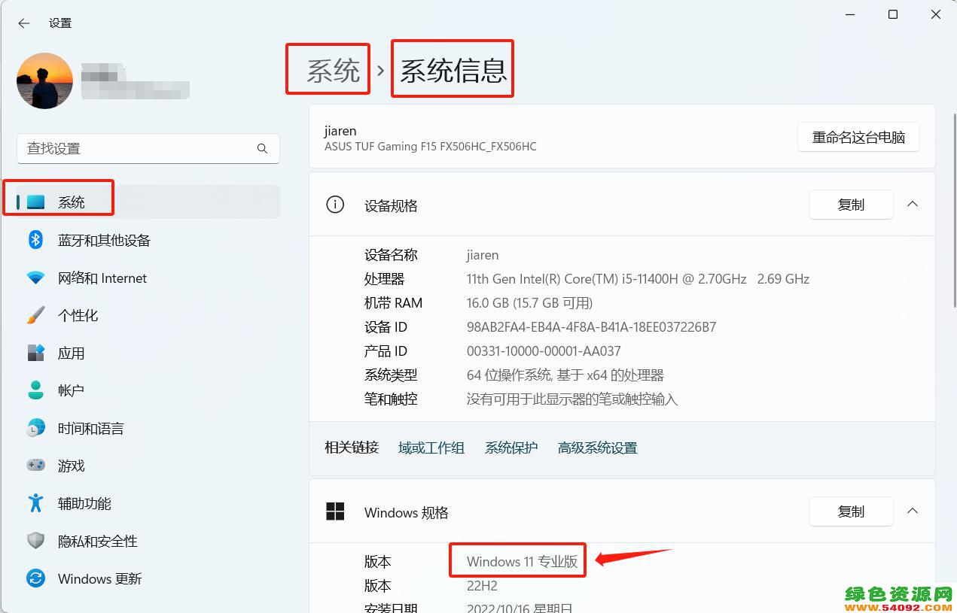Click the Windows 规格 logo icon
The image size is (957, 613).
point(335,511)
